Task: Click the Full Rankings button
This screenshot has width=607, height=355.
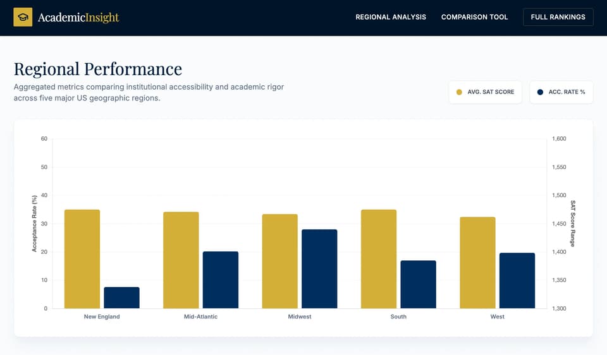Action: pyautogui.click(x=558, y=17)
